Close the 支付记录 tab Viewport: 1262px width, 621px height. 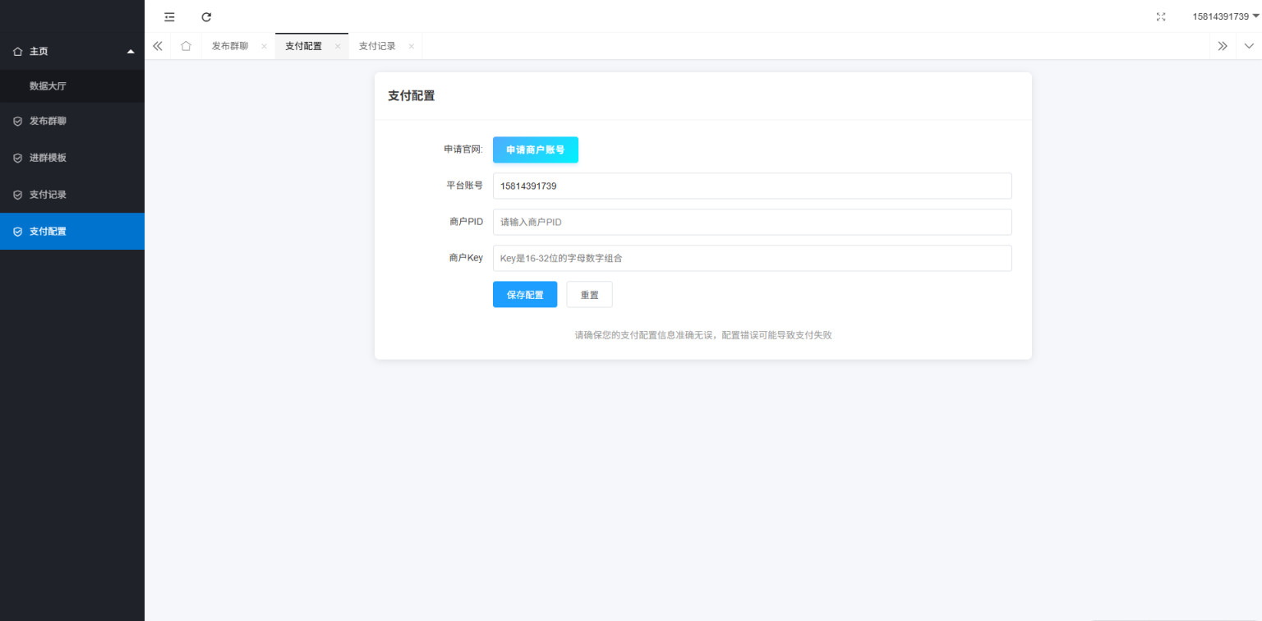(411, 47)
